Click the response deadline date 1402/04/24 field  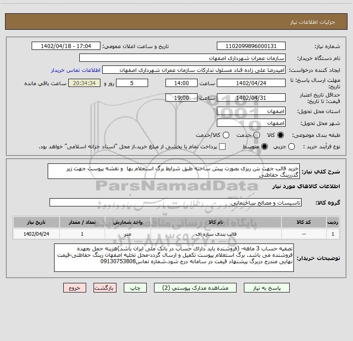click(x=251, y=83)
